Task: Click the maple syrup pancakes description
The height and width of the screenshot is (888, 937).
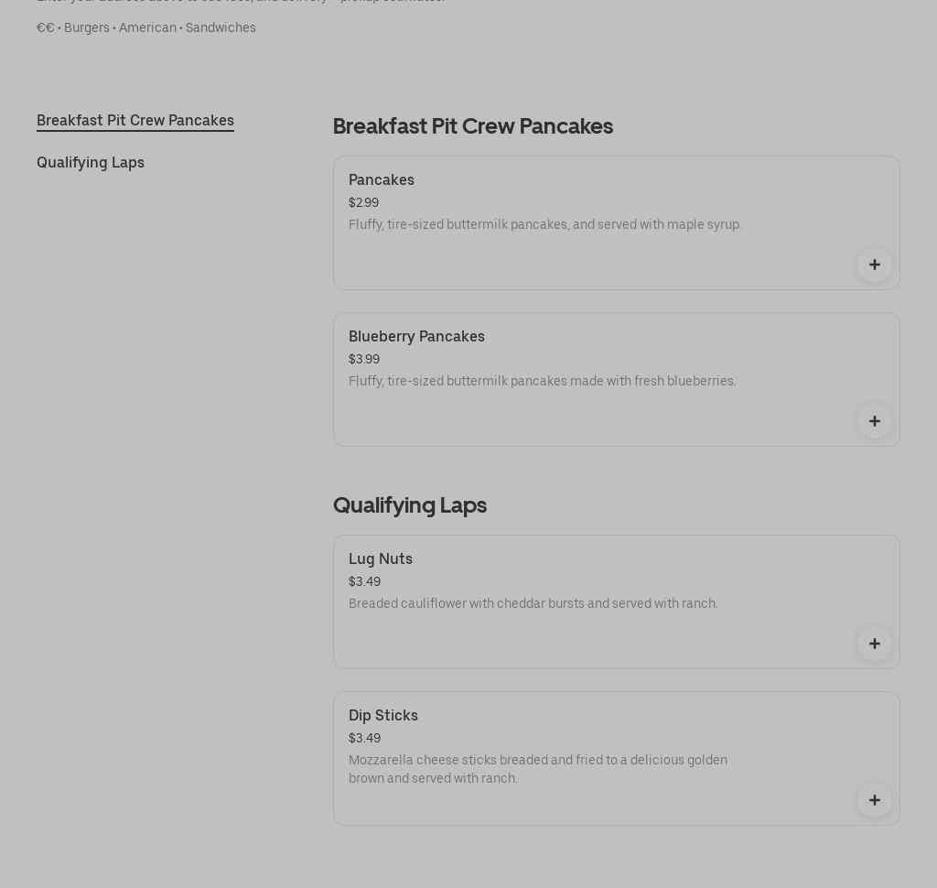Action: point(544,224)
